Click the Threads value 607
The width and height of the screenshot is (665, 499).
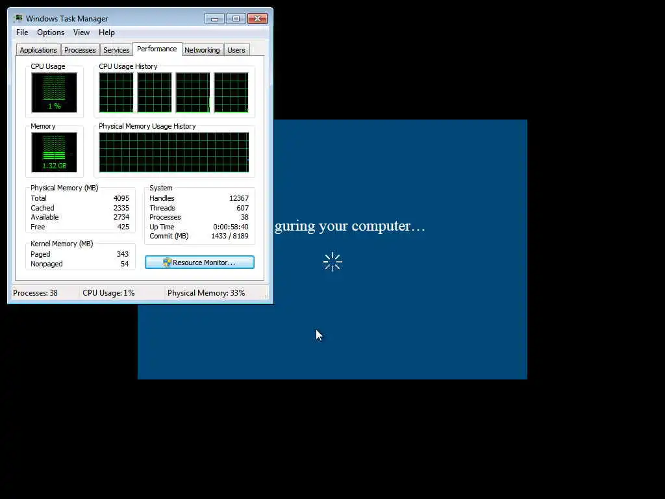pos(243,208)
